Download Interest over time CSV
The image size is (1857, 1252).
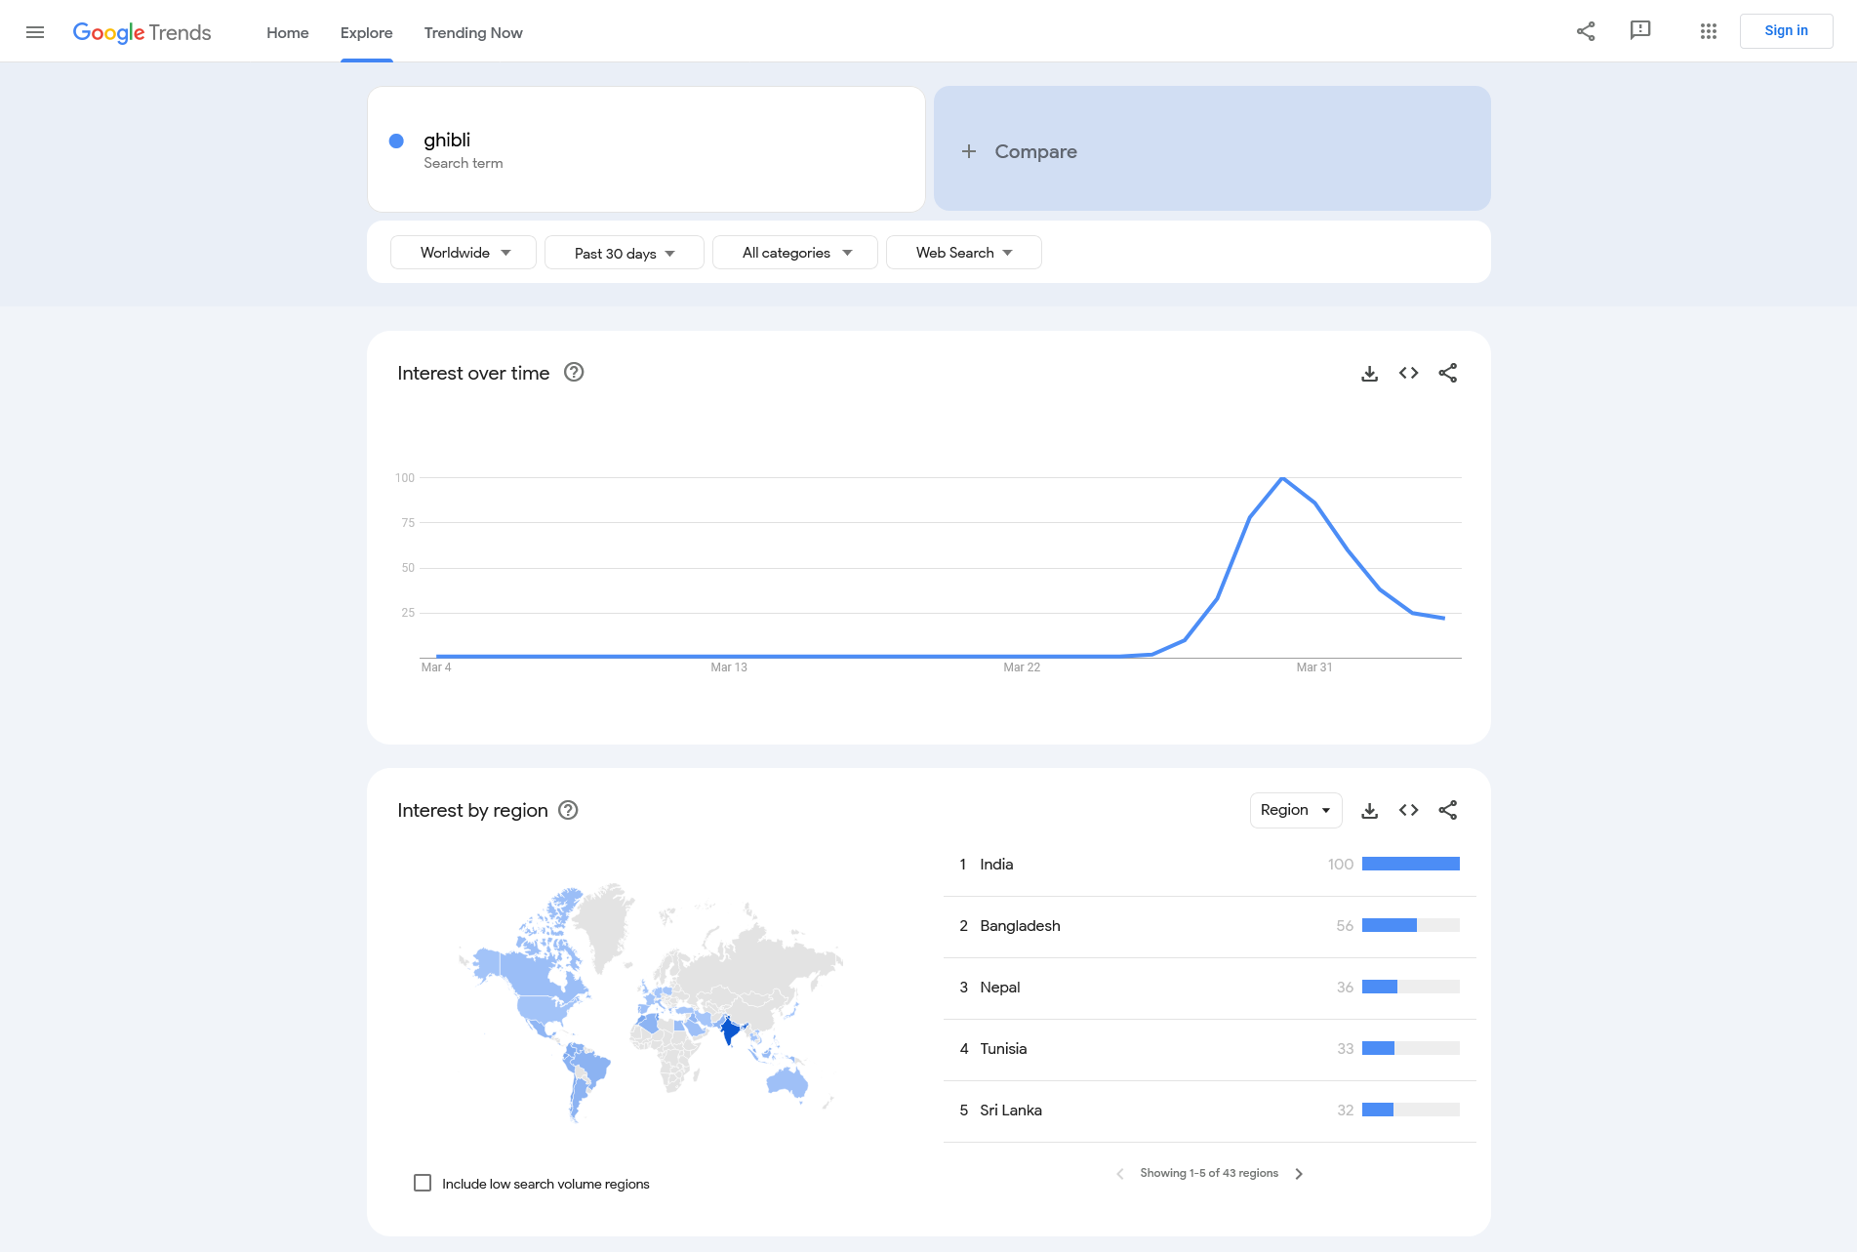point(1370,373)
